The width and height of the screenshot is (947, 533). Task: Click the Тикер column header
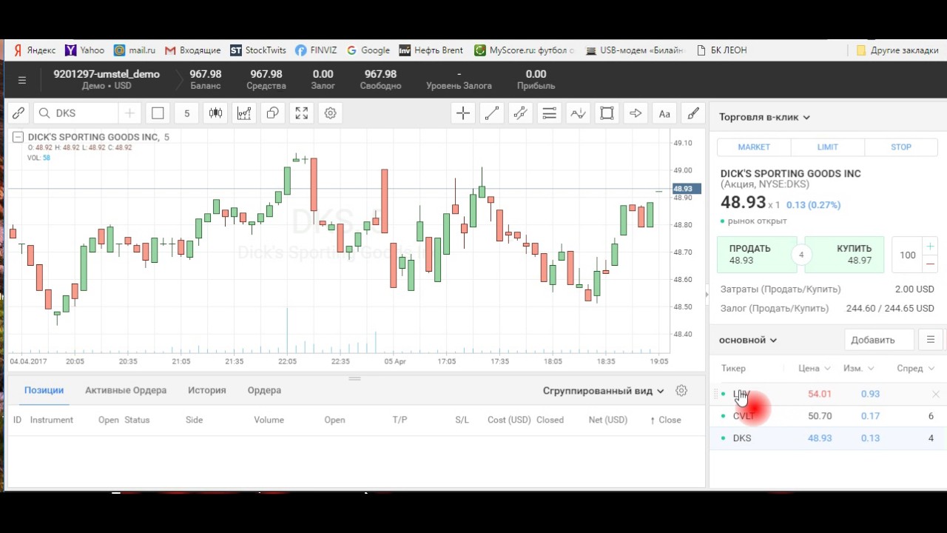click(733, 368)
